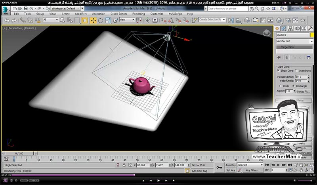This screenshot has width=317, height=185.
Task: Click the yellow object color swatch
Action: click(x=312, y=35)
